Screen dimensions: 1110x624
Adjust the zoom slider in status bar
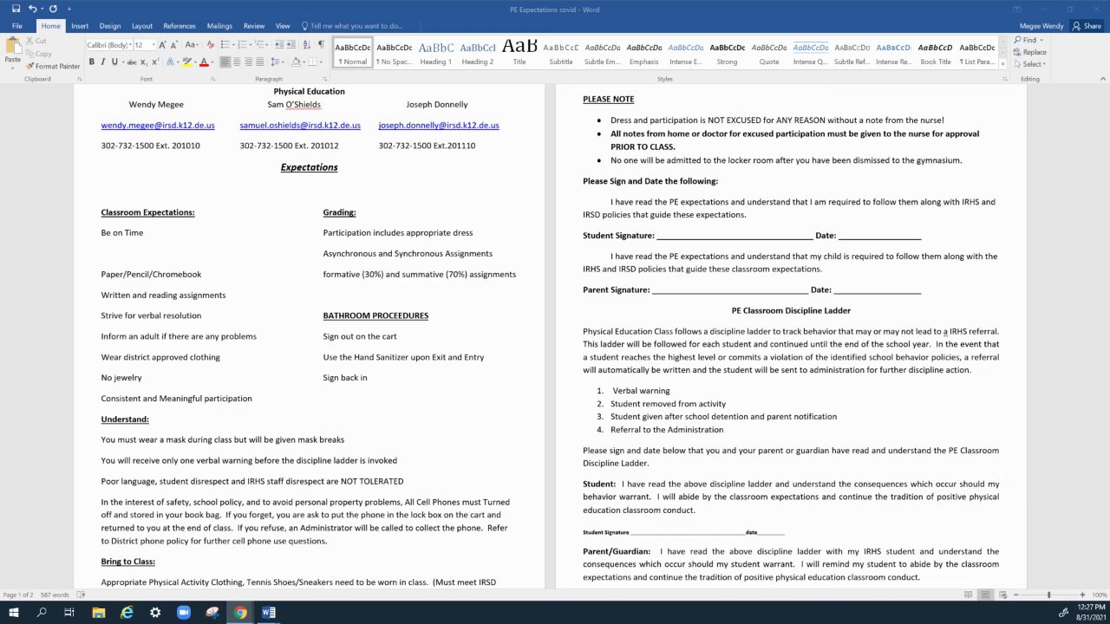tap(1048, 595)
